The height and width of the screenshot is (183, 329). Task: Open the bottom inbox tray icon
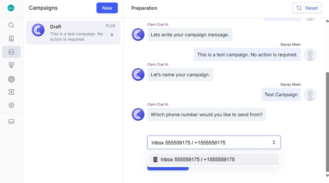click(11, 121)
